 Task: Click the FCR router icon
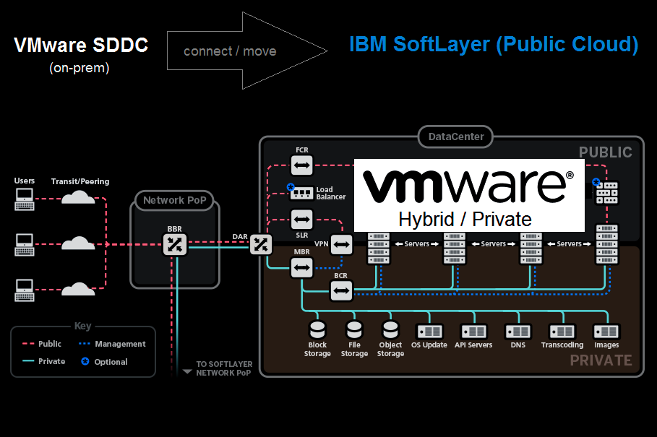301,165
